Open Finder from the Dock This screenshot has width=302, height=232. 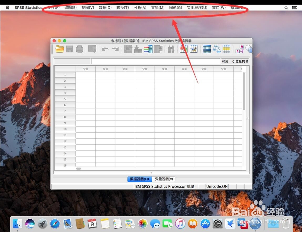pos(17,224)
